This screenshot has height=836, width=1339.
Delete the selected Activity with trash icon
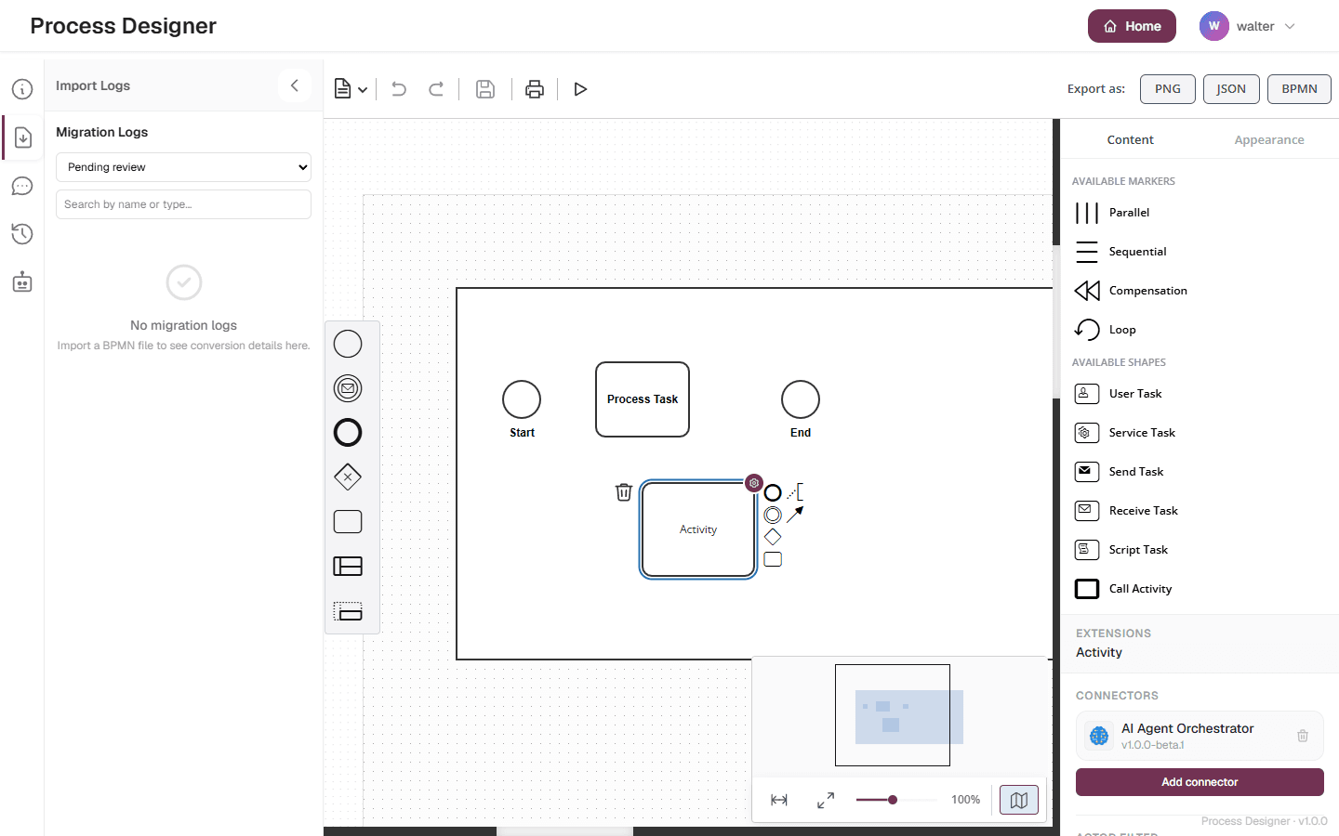click(x=624, y=492)
